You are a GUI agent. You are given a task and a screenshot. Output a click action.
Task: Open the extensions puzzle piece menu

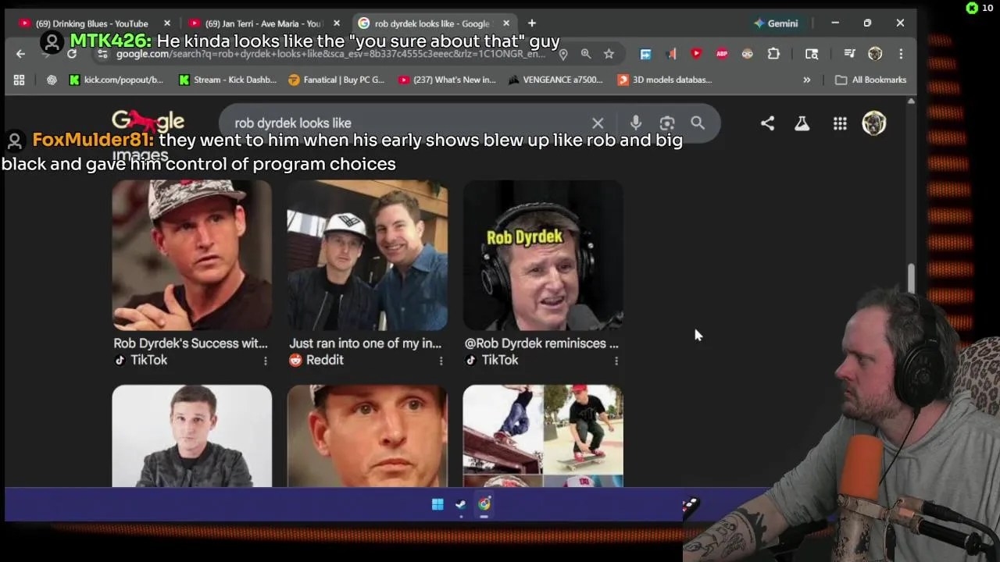coord(773,54)
